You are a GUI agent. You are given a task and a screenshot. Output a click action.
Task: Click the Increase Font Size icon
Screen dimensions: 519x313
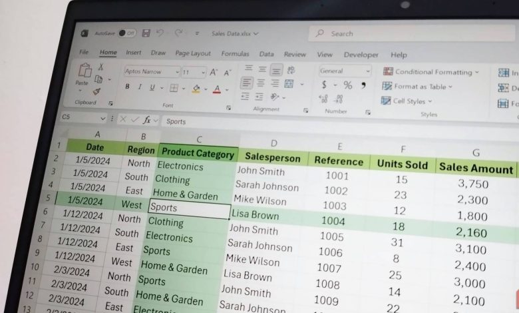(x=214, y=72)
